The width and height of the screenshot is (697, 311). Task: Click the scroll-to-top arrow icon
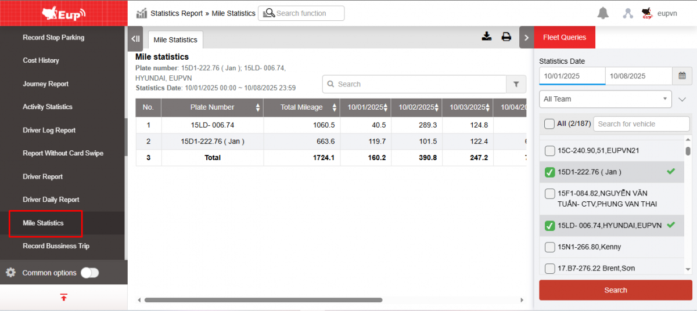click(63, 298)
